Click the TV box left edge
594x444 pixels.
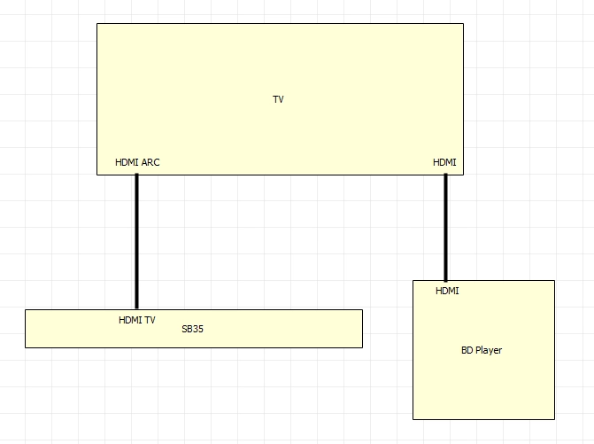click(x=97, y=99)
